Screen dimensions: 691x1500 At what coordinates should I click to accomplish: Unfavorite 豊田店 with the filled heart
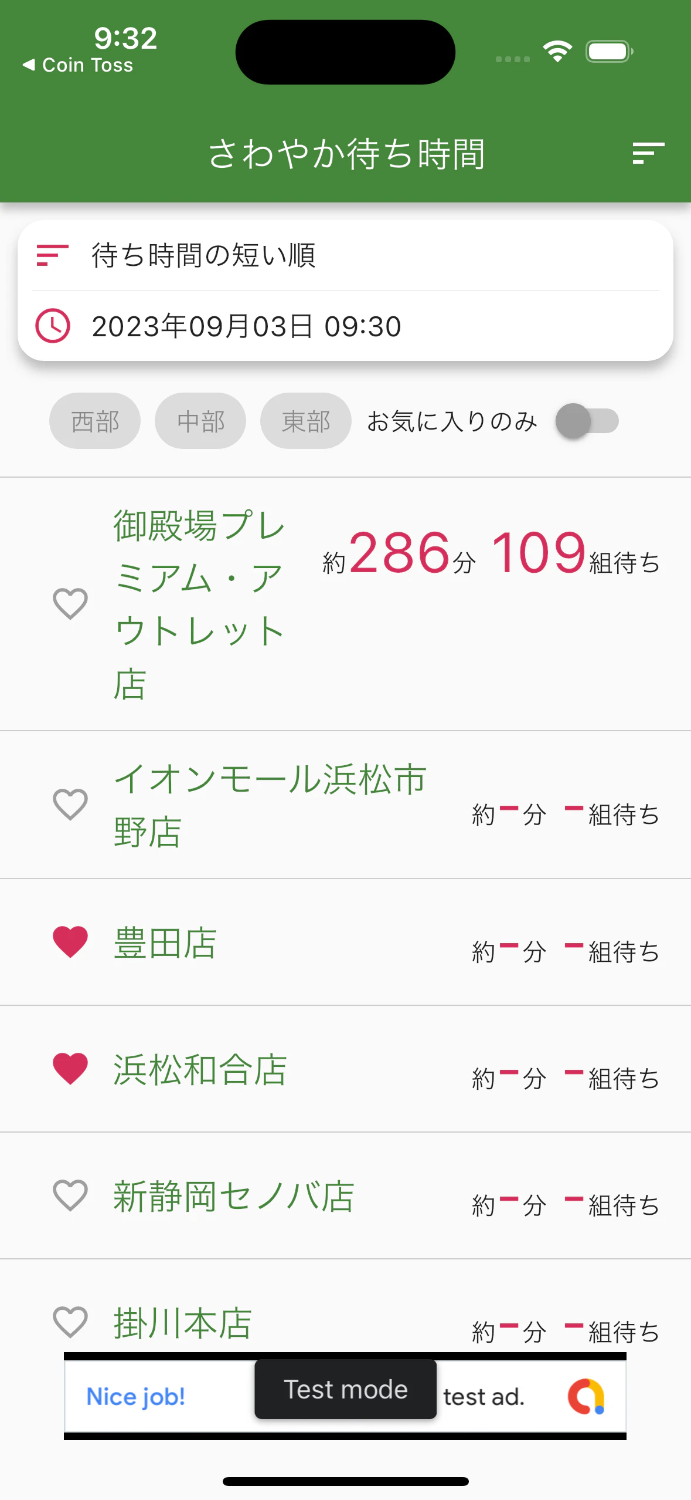[x=70, y=942]
